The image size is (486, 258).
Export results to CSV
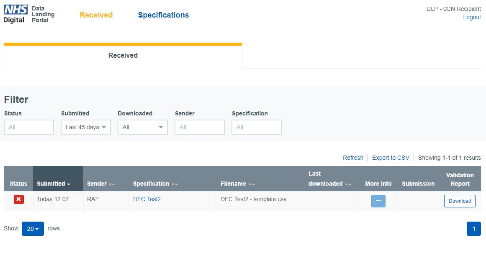coord(391,158)
